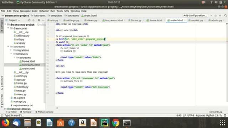Open the Event Log
Viewport: 228px width, 128px height.
pyautogui.click(x=216, y=112)
